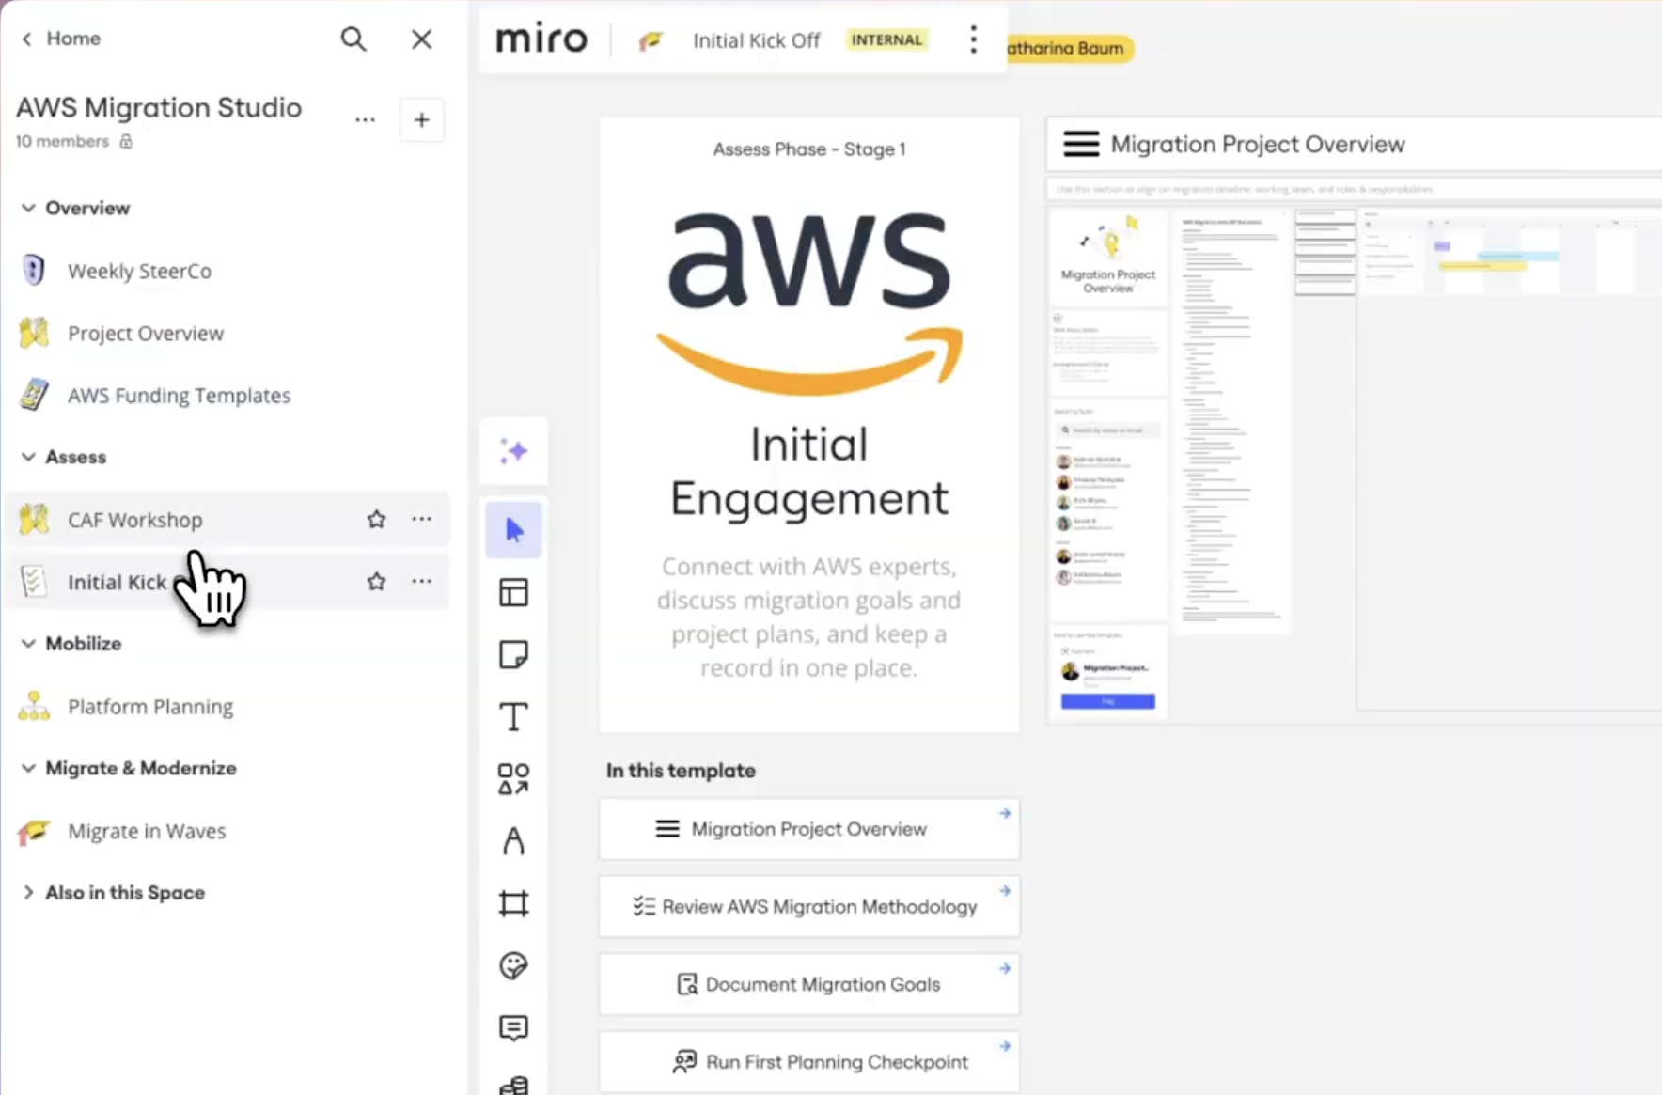Go back to Home
Viewport: 1662px width, 1095px height.
pyautogui.click(x=62, y=39)
